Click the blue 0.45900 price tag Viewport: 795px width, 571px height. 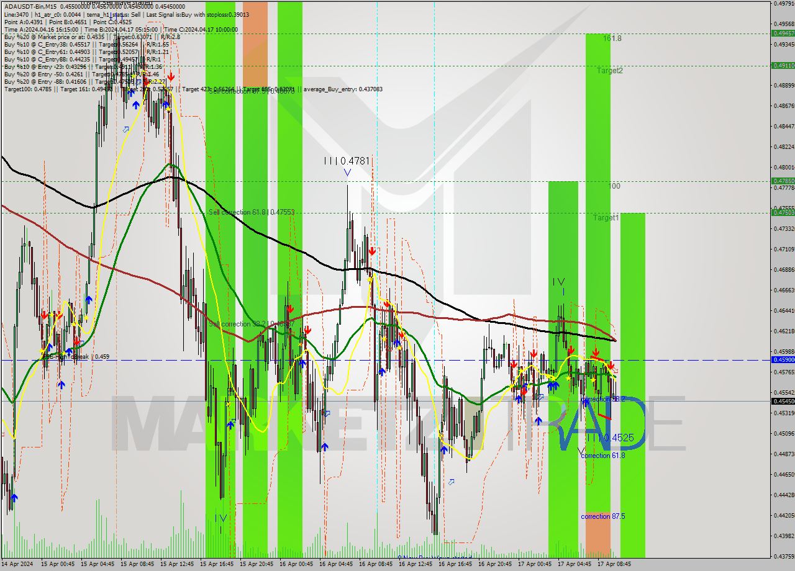[x=783, y=360]
